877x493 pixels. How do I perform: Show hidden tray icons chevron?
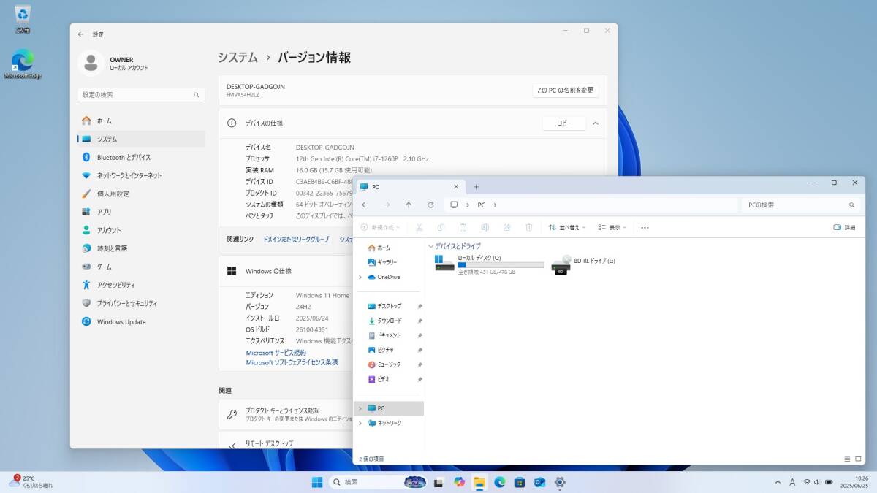(778, 482)
